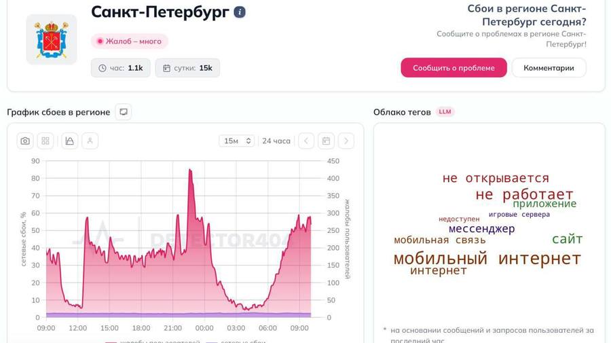Click the 24 часа range label
This screenshot has width=611, height=343.
[276, 141]
